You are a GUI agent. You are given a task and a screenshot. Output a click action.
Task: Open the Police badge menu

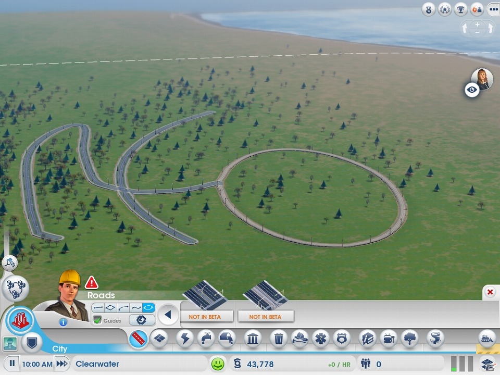tap(342, 339)
